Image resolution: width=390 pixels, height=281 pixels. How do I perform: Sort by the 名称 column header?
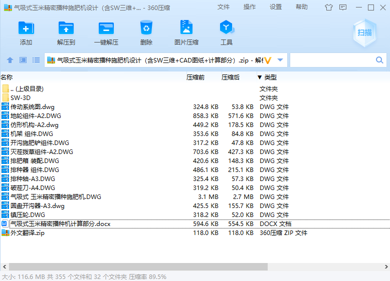click(x=7, y=77)
